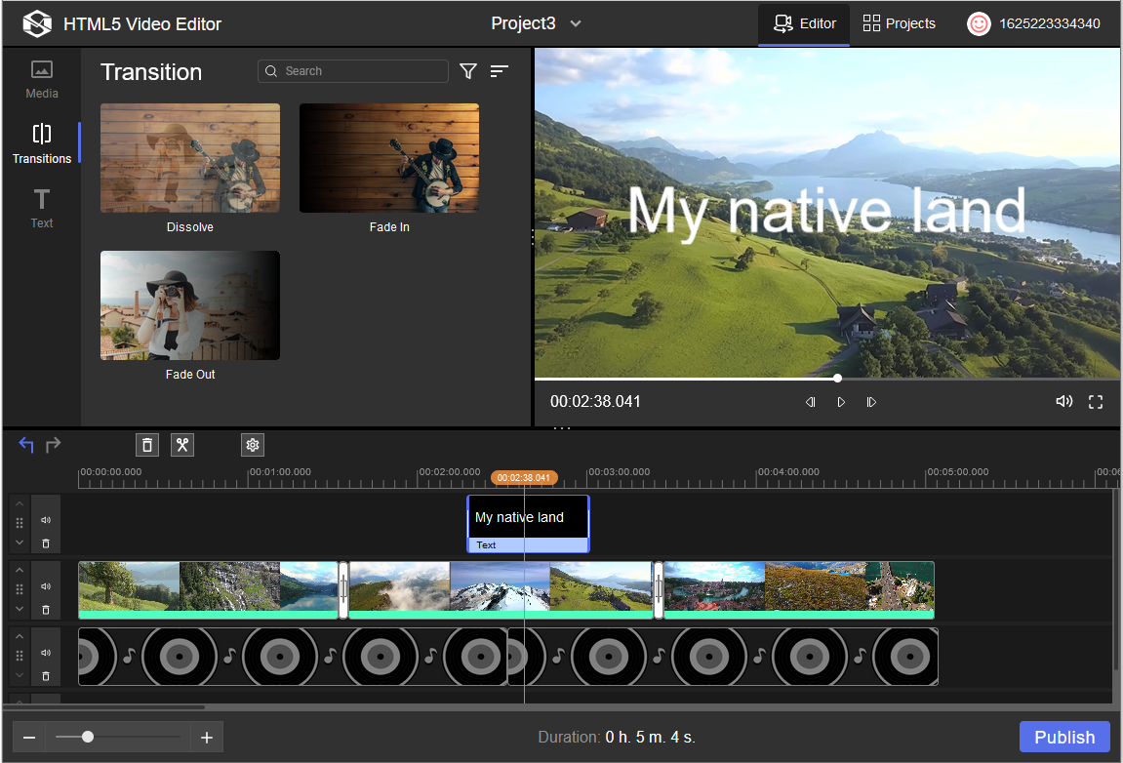Collapse the text track using its down chevron
1123x763 pixels.
(18, 542)
